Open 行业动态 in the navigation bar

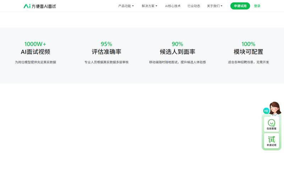[193, 6]
